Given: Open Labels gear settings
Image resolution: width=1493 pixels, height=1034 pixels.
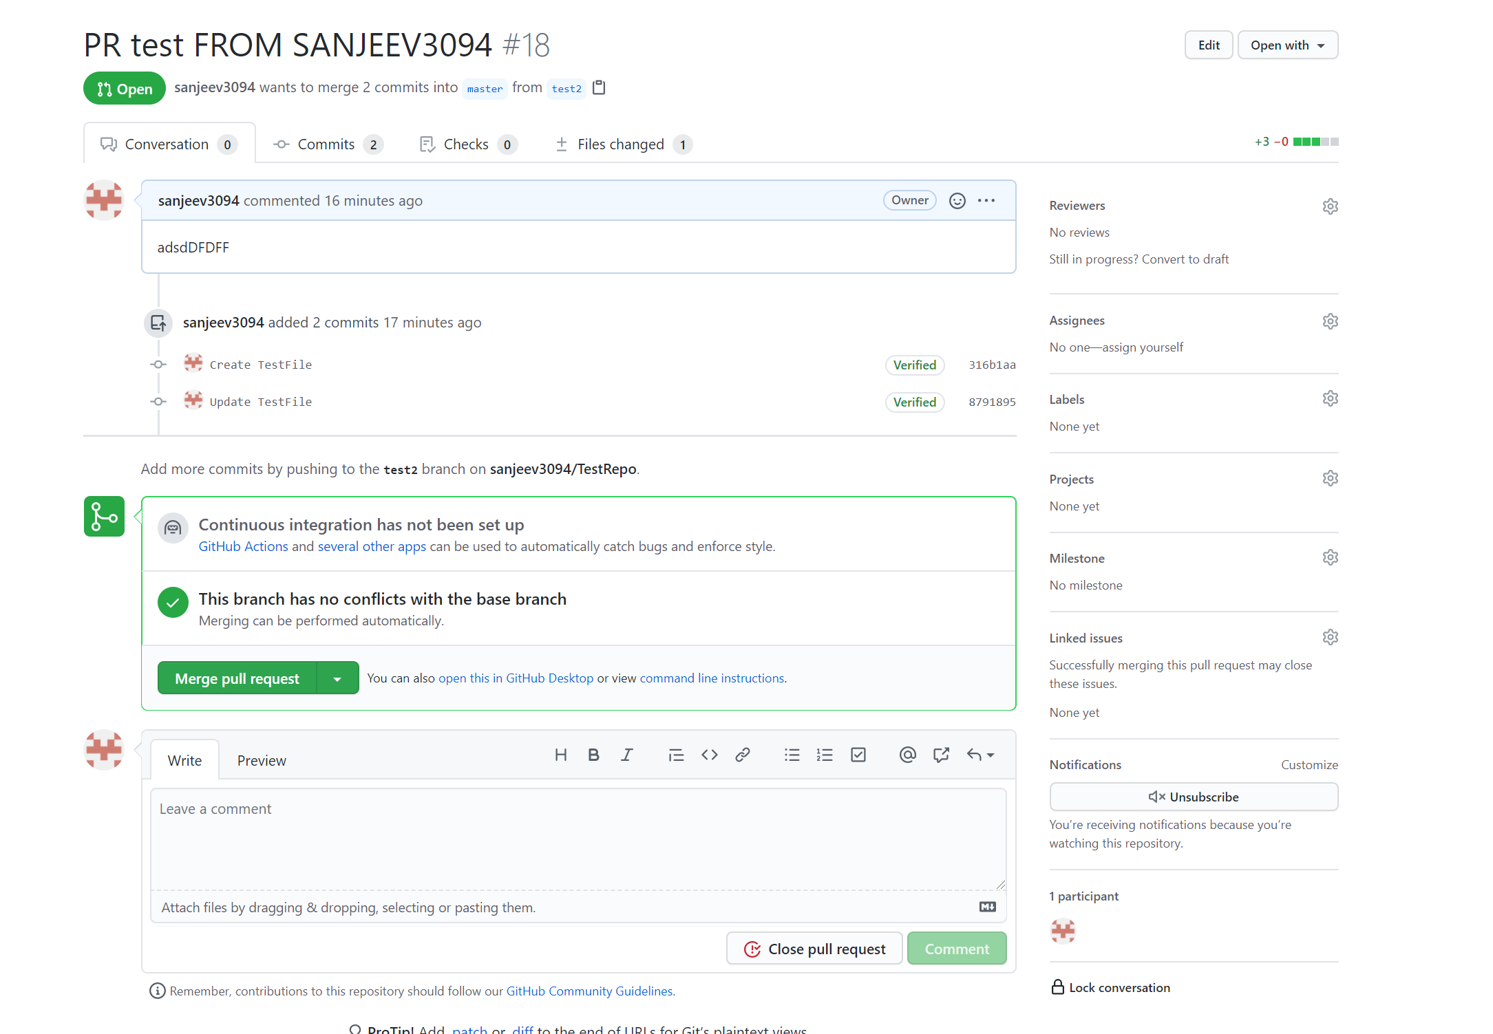Looking at the screenshot, I should coord(1330,399).
